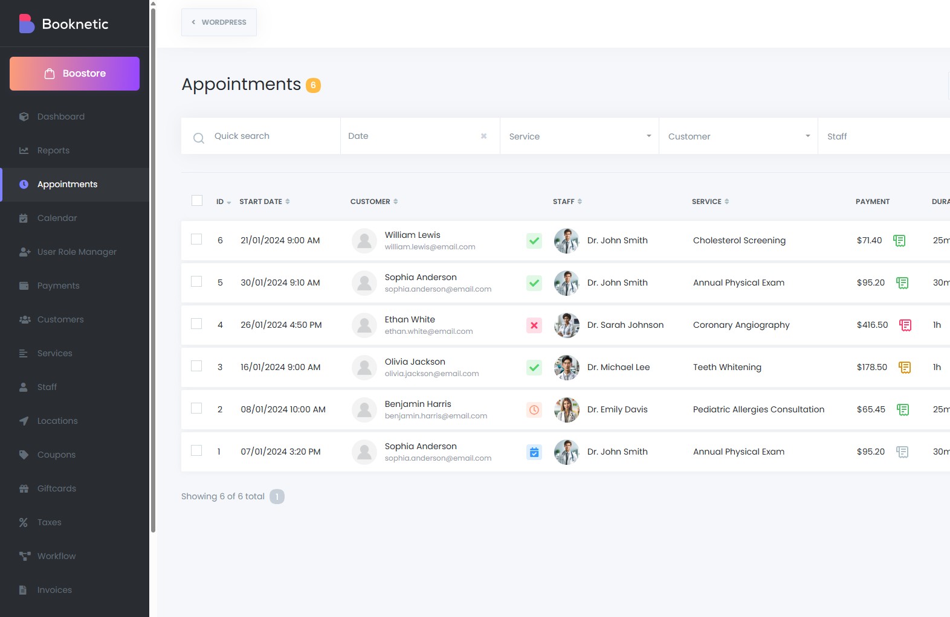Screen dimensions: 950x617
Task: Check the box for appointment ID 6
Action: click(196, 239)
